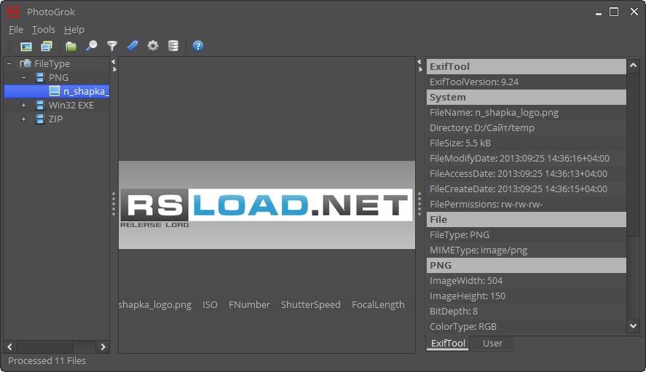Open settings with the gear icon
The width and height of the screenshot is (646, 372).
pyautogui.click(x=152, y=46)
